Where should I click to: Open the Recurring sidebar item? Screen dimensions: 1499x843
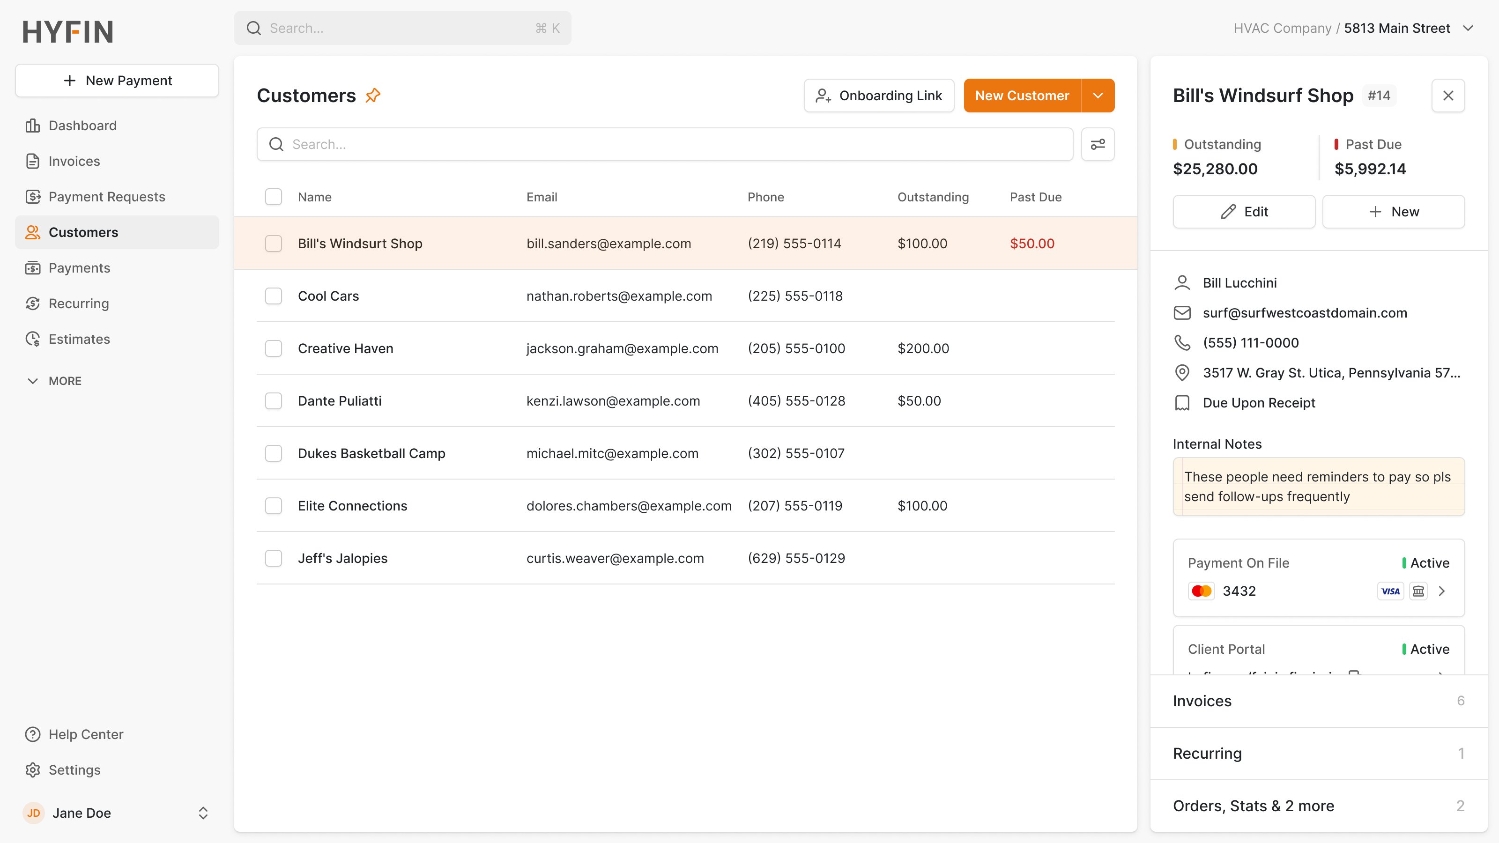click(79, 303)
